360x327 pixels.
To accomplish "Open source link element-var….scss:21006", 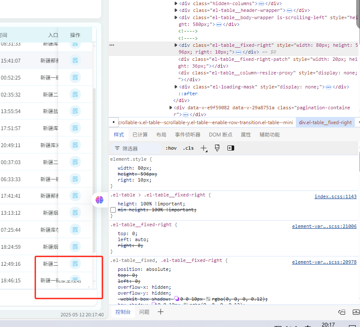I will (x=324, y=226).
